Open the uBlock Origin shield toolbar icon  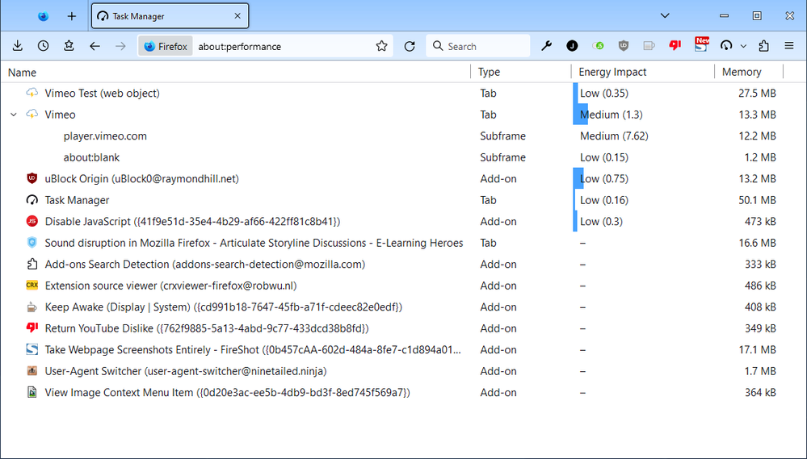point(624,46)
